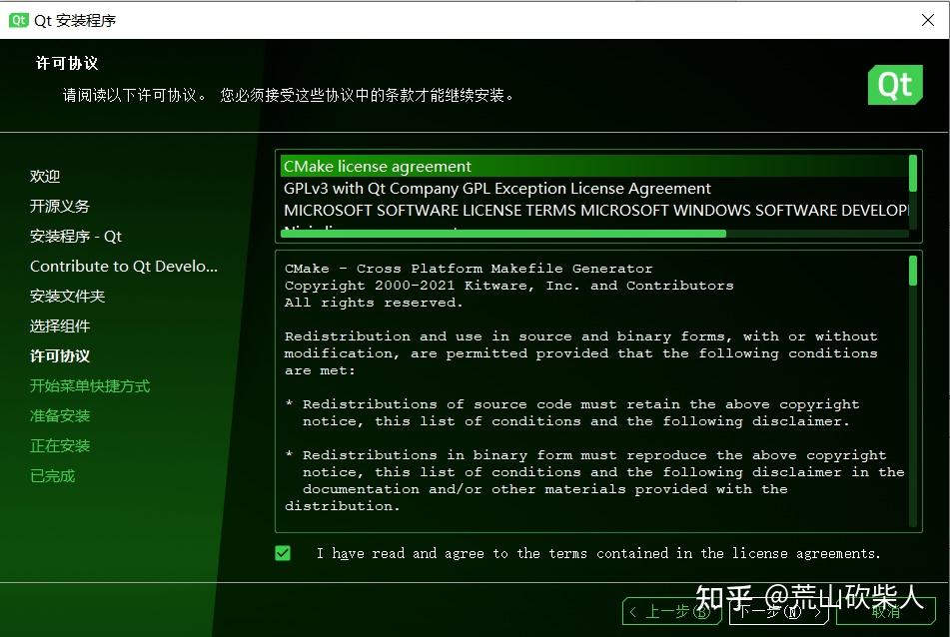Click the 已完成 step in the sidebar
Image resolution: width=950 pixels, height=637 pixels.
coord(52,475)
